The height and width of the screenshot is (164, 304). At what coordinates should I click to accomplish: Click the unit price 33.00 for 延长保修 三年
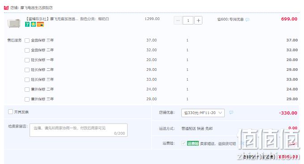[152, 79]
